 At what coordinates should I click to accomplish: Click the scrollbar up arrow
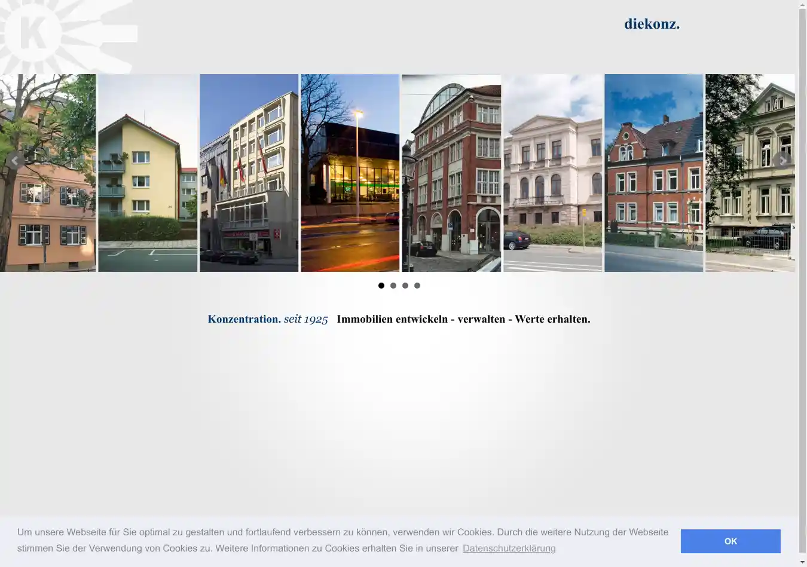tap(802, 4)
